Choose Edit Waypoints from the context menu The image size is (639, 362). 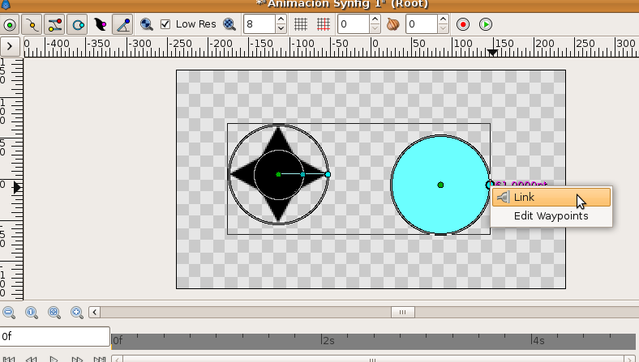click(x=551, y=215)
